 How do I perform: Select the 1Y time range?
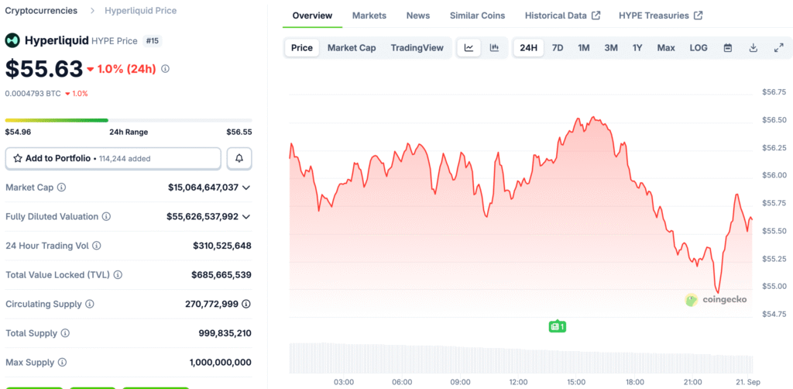(637, 48)
